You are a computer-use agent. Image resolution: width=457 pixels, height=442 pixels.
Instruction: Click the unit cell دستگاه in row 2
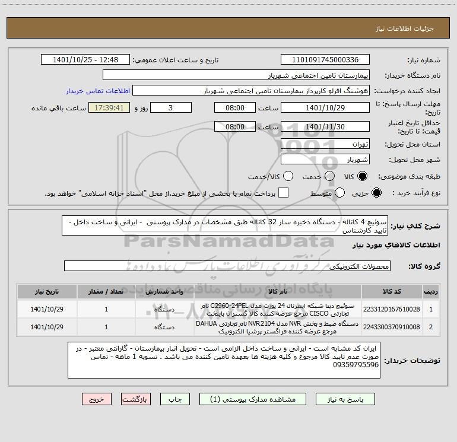164,327
